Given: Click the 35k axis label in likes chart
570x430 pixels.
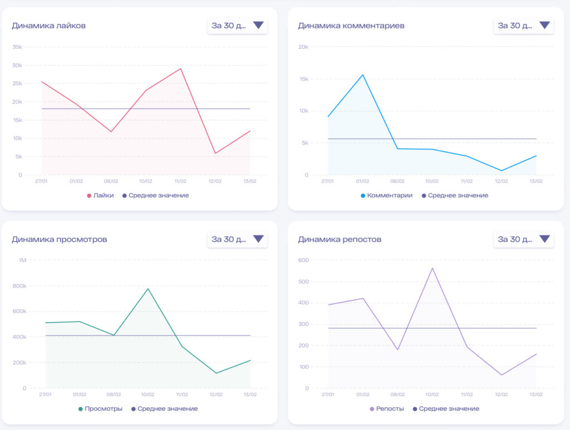Looking at the screenshot, I should coord(17,47).
